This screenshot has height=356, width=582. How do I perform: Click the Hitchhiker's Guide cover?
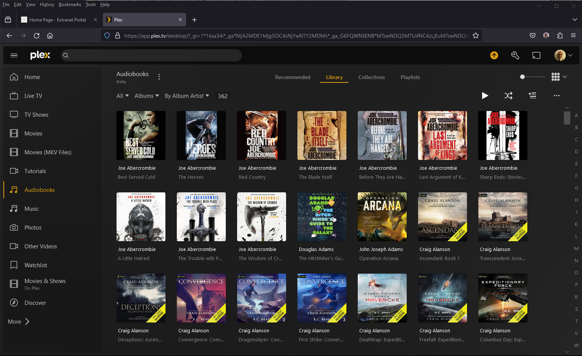click(x=322, y=217)
